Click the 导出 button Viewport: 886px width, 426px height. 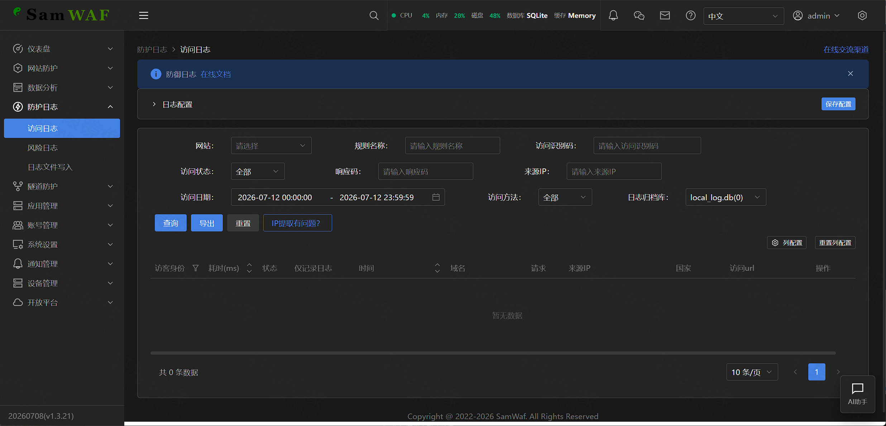click(x=207, y=223)
